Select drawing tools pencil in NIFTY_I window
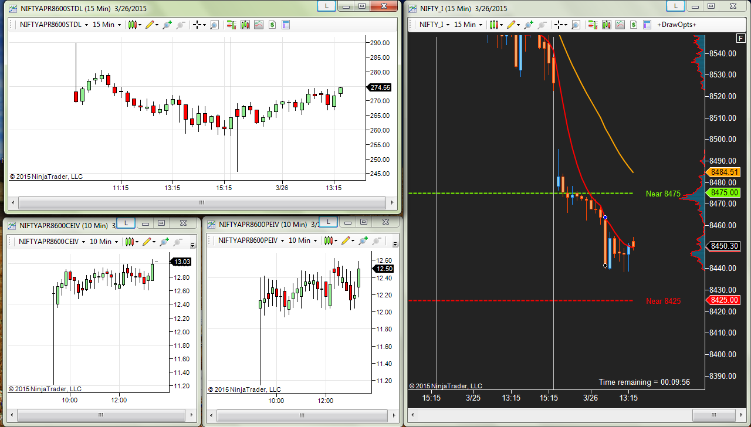 click(513, 25)
